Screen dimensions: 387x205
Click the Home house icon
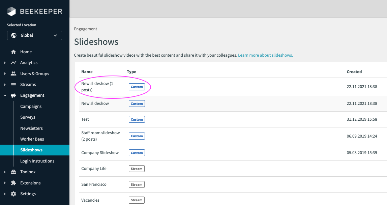tap(13, 52)
